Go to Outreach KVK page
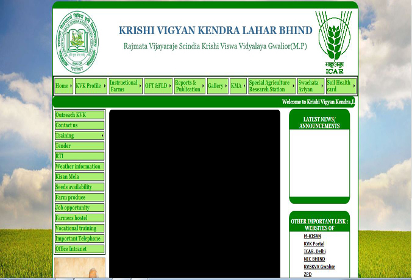This screenshot has width=412, height=280. tap(79, 115)
